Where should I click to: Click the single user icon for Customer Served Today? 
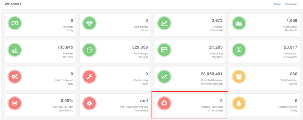pos(238,103)
